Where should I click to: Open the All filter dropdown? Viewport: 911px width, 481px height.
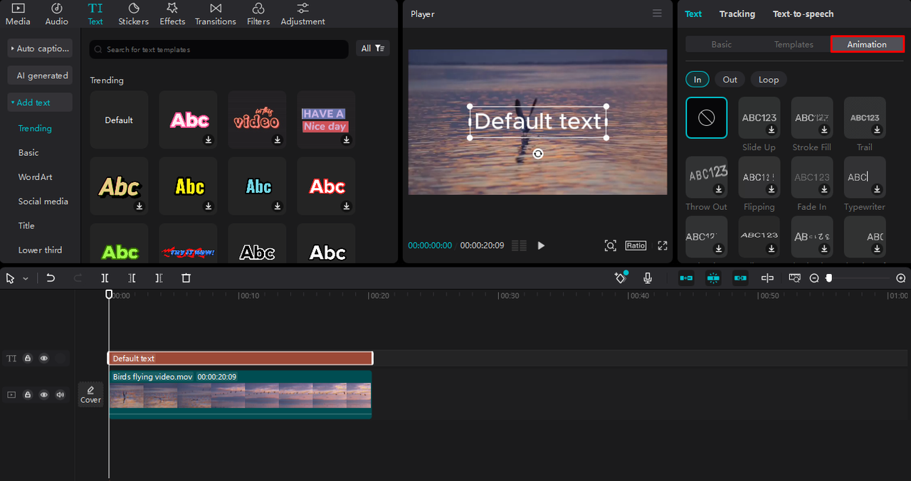point(372,48)
